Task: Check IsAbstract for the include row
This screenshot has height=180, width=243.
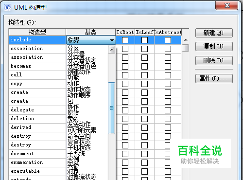Action: [x=168, y=40]
